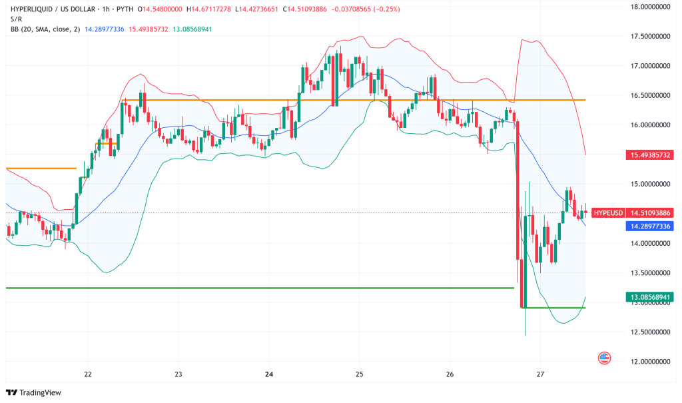Click the green 13.08568941 tag on the price axis
Viewport: 682px width, 403px height.
coord(650,297)
